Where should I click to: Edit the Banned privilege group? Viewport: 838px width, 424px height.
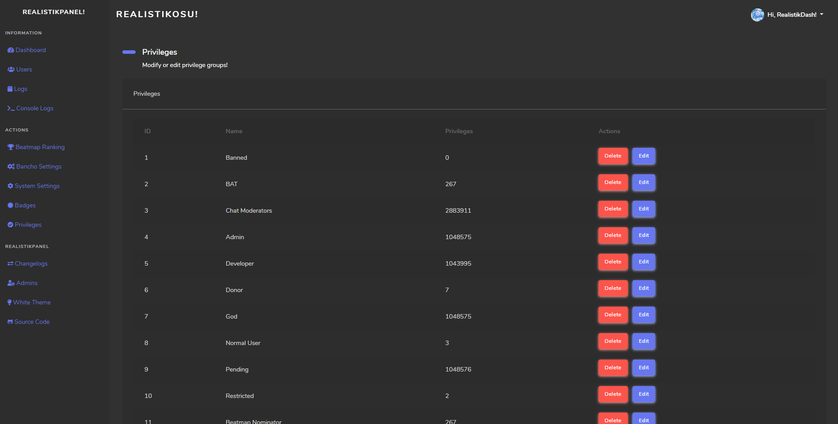tap(644, 156)
